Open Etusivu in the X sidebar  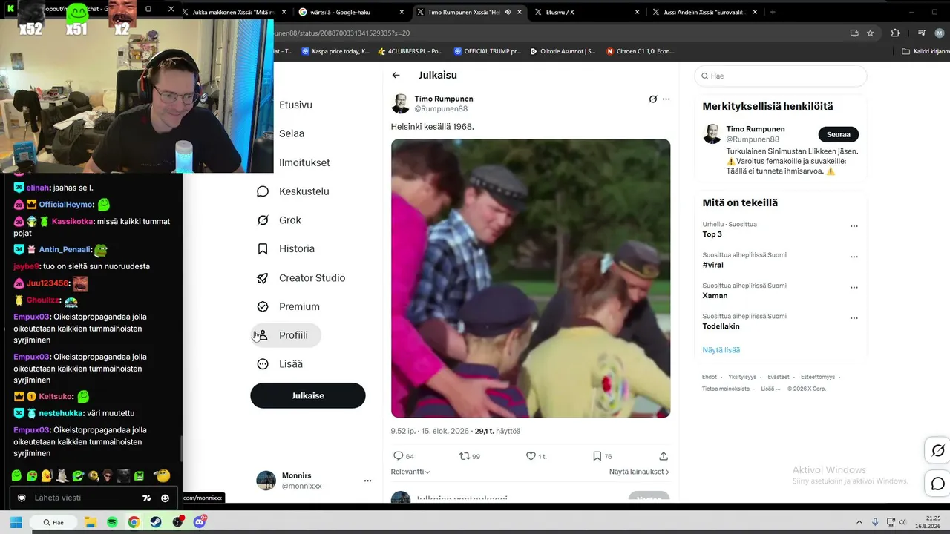tap(295, 105)
